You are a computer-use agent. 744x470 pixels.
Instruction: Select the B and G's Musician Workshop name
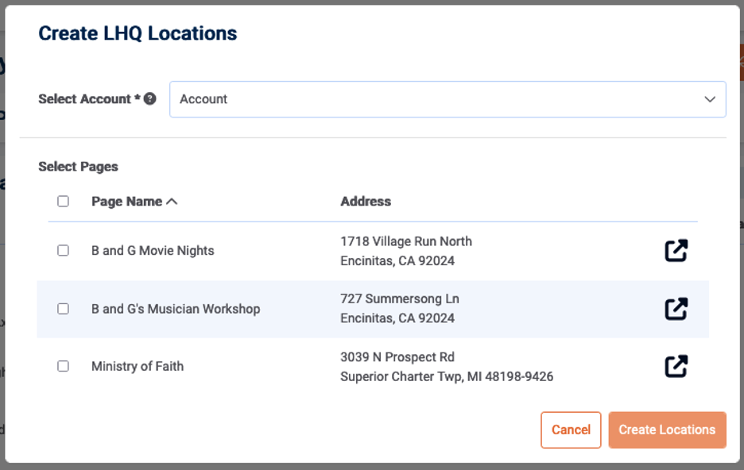[x=176, y=309]
